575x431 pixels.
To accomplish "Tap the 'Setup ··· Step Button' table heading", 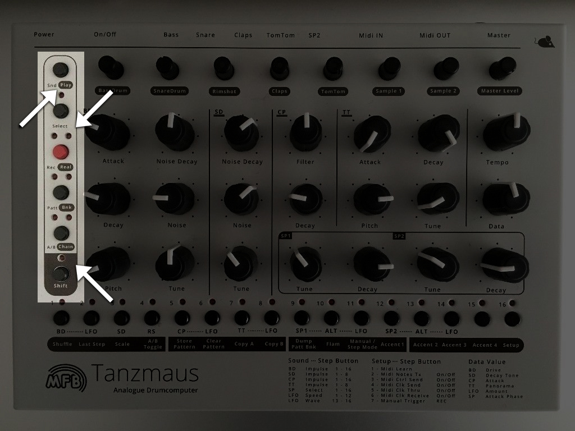I will (406, 361).
